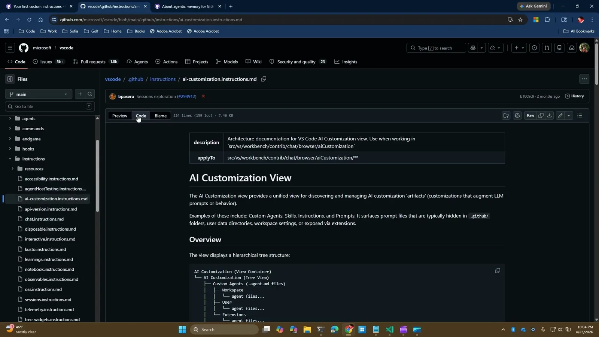599x337 pixels.
Task: Open Visual Studio Code from taskbar
Action: 390,330
